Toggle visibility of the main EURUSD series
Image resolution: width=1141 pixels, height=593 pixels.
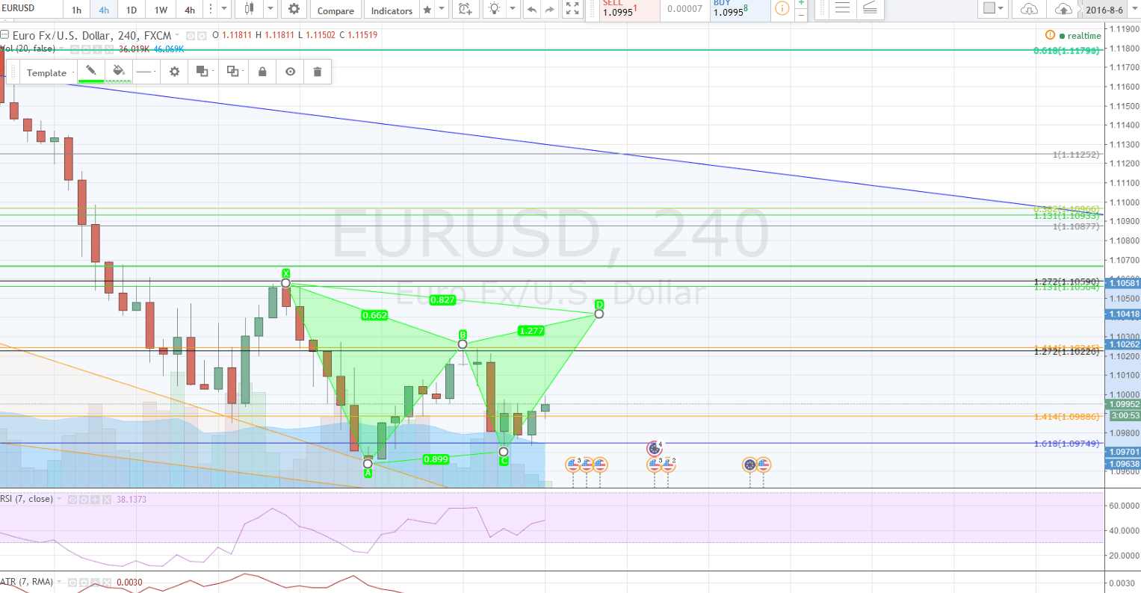(x=191, y=35)
